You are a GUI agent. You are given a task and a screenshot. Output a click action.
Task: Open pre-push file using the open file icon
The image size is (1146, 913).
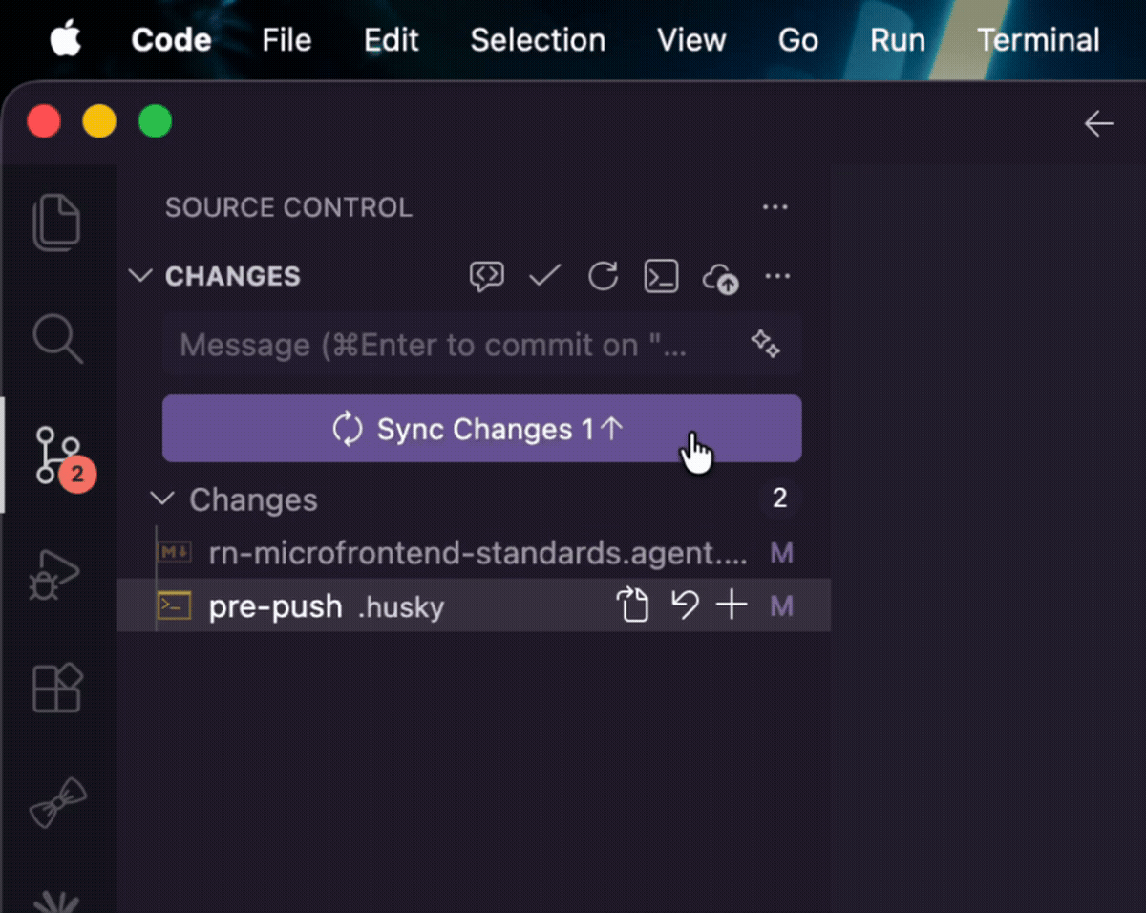pos(632,605)
